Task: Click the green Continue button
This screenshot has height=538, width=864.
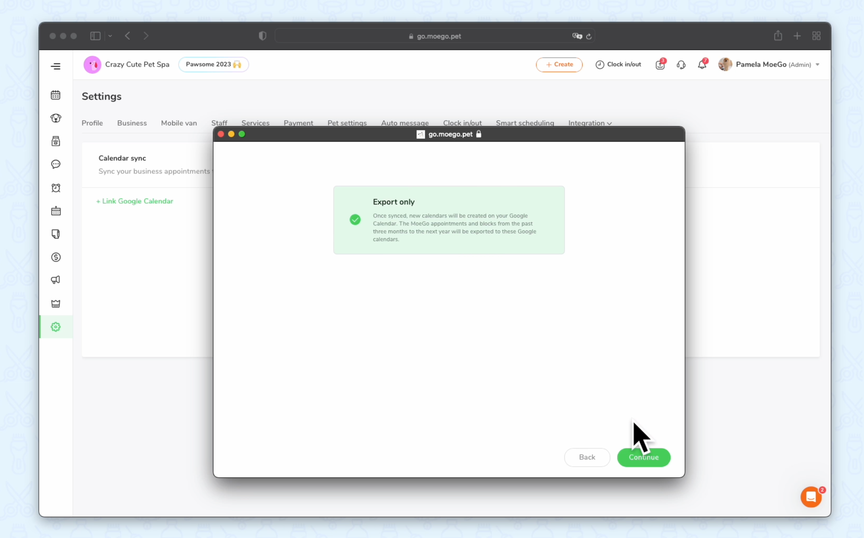Action: (x=643, y=457)
